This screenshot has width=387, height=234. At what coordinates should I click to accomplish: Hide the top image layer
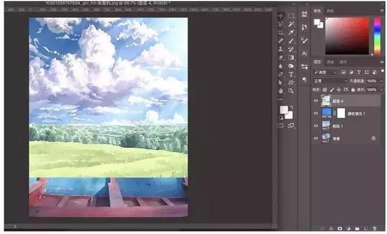click(x=316, y=101)
